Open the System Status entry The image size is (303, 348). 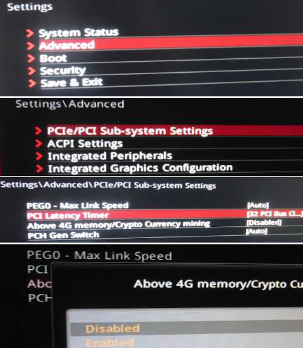tap(79, 33)
